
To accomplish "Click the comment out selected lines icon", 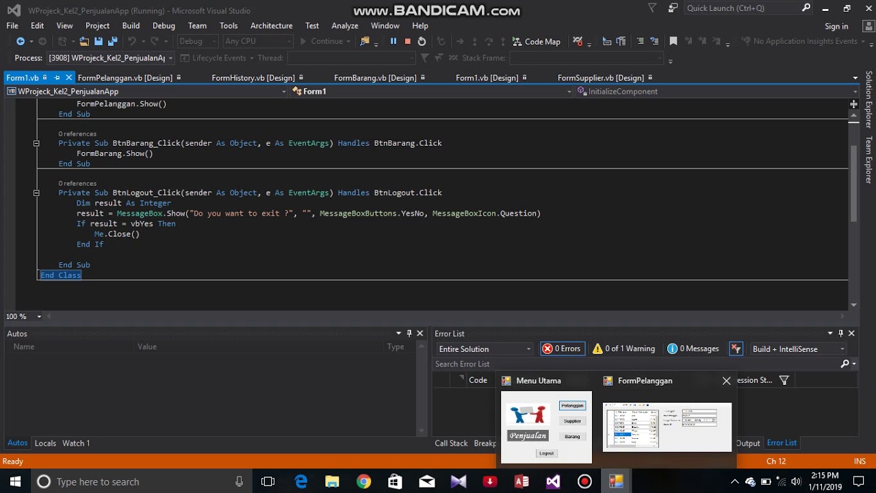I will coord(640,41).
